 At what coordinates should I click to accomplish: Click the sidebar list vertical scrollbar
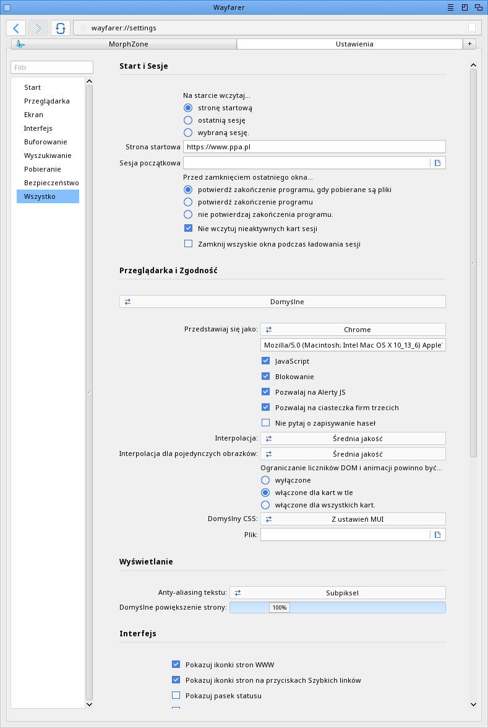(90, 392)
